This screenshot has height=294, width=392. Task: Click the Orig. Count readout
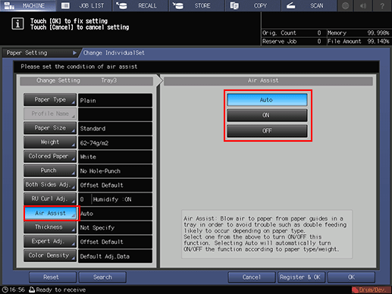(x=292, y=33)
